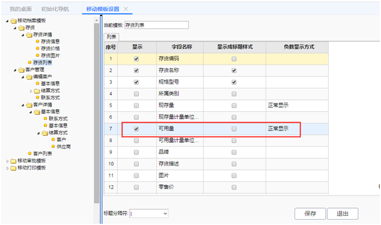
Task: Uncheck 显示 for 存货名称 row
Action: 136,70
